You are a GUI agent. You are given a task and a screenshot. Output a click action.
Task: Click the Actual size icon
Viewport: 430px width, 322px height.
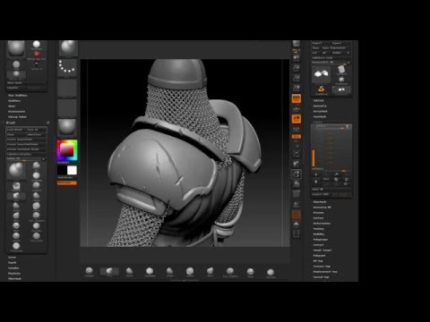297,78
